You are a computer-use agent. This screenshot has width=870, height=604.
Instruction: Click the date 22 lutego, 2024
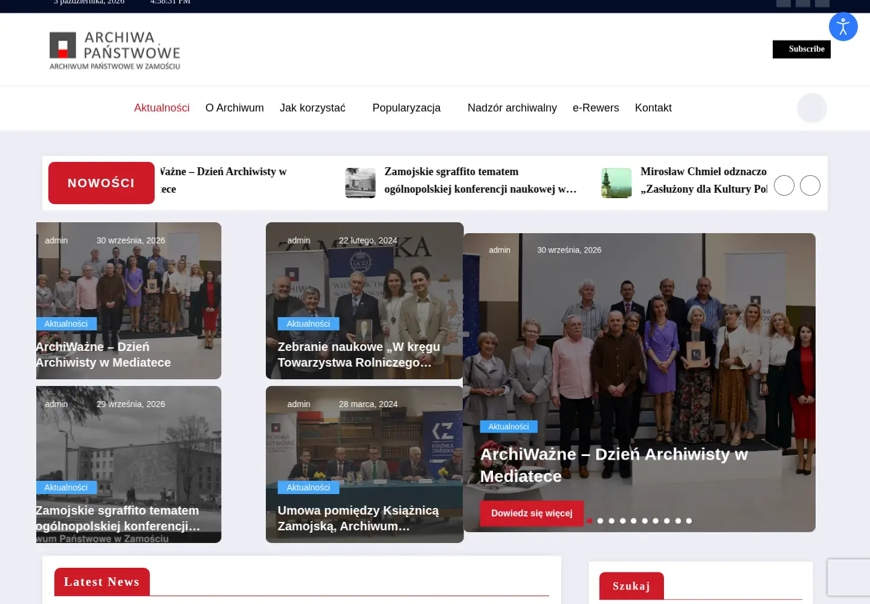368,240
